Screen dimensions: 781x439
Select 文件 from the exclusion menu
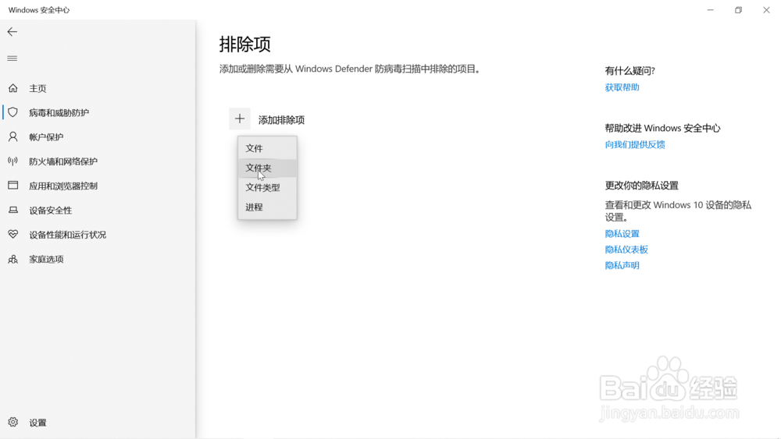267,148
